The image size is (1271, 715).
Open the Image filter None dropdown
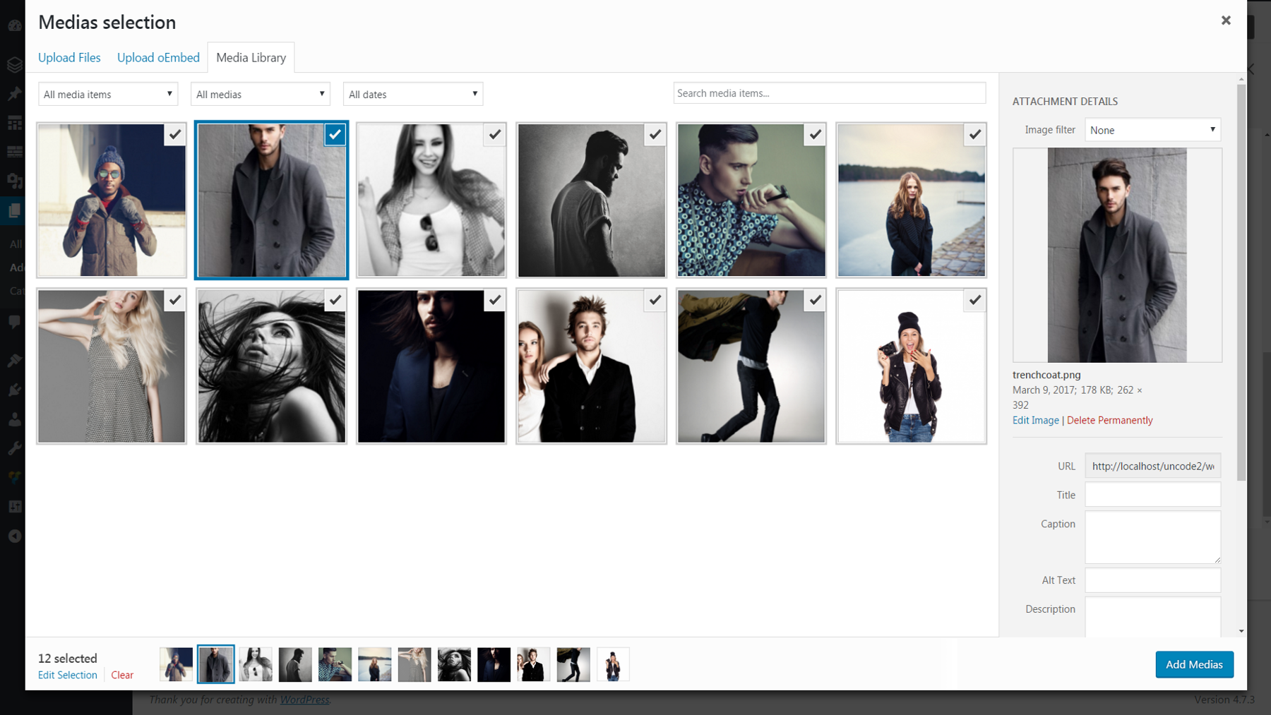(1152, 130)
